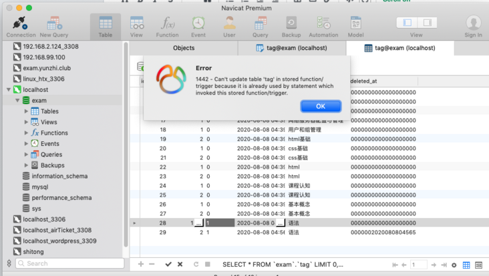Open ellipsis editor in row 28 second column
This screenshot has width=489, height=276.
coord(198,223)
